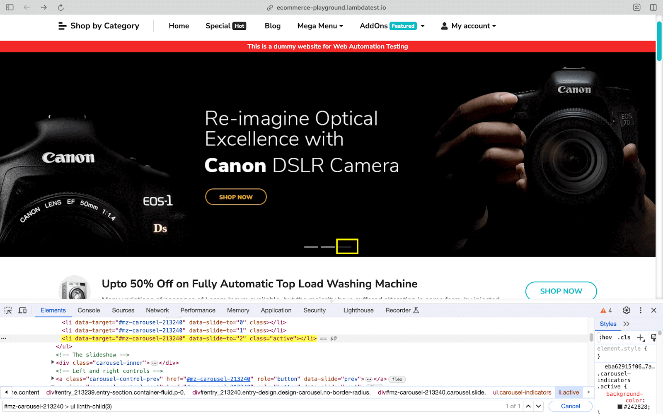Open DevTools settings gear

coord(627,310)
